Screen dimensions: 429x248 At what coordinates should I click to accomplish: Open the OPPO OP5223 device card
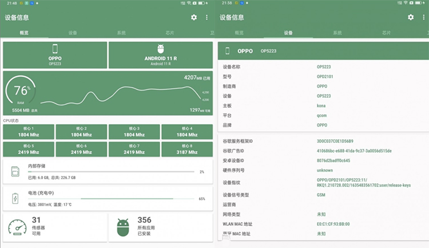click(x=55, y=55)
